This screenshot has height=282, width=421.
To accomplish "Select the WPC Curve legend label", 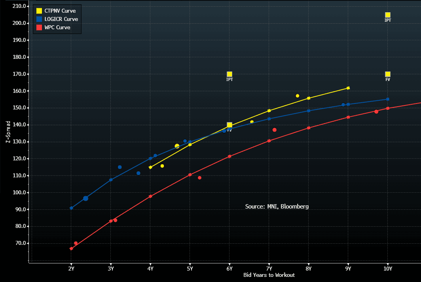I will [57, 28].
